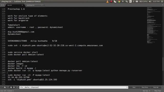This screenshot has width=164, height=92.
Task: Open Plain Text syntax selector in status bar
Action: 158,91
